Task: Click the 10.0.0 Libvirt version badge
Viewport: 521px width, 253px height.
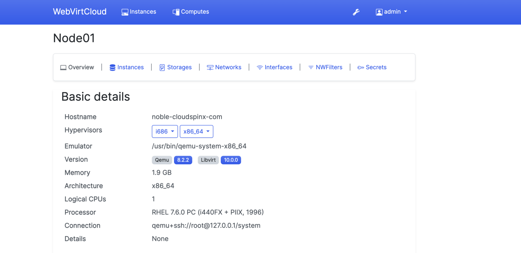Action: 231,160
